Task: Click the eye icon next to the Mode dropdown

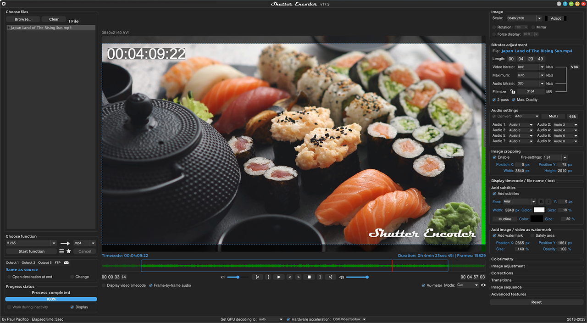Action: coord(484,285)
